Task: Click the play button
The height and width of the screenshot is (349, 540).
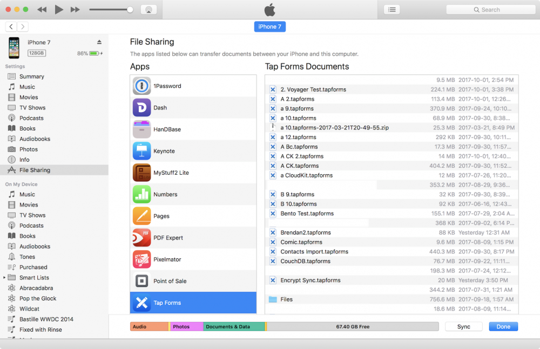Action: click(x=59, y=10)
